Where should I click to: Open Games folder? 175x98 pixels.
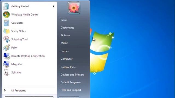tap(65, 51)
